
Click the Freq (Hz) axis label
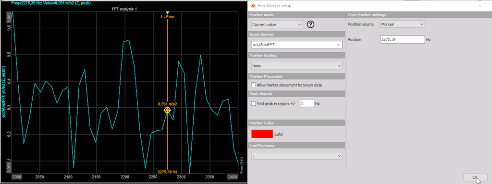242,165
